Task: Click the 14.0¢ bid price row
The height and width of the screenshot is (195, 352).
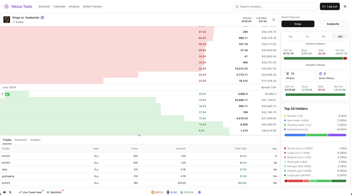Action: pyautogui.click(x=139, y=125)
